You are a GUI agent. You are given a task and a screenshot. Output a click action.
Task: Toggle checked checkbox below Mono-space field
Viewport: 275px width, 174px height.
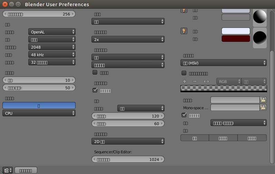point(184,115)
